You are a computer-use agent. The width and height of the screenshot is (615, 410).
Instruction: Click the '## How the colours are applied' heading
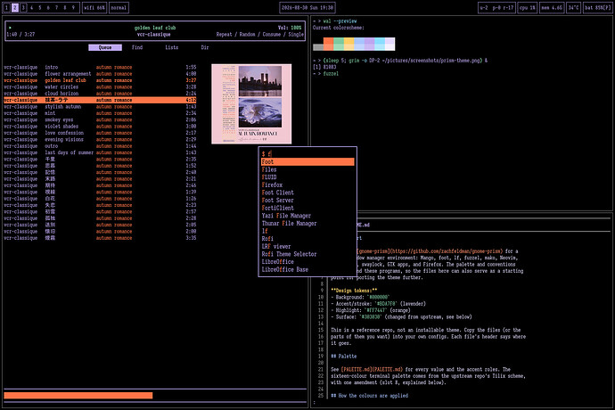point(370,396)
